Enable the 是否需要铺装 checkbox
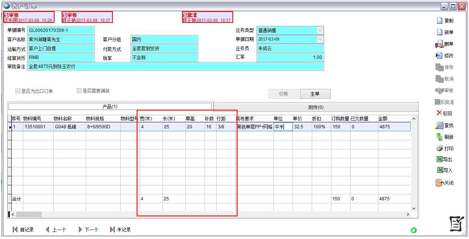469x239 pixels. pos(79,90)
